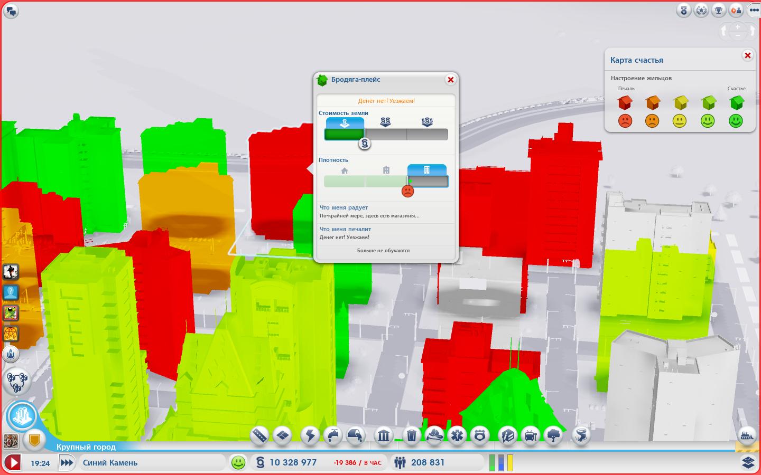The width and height of the screenshot is (761, 475).
Task: Click the fast-forward speed arrows
Action: [x=67, y=463]
